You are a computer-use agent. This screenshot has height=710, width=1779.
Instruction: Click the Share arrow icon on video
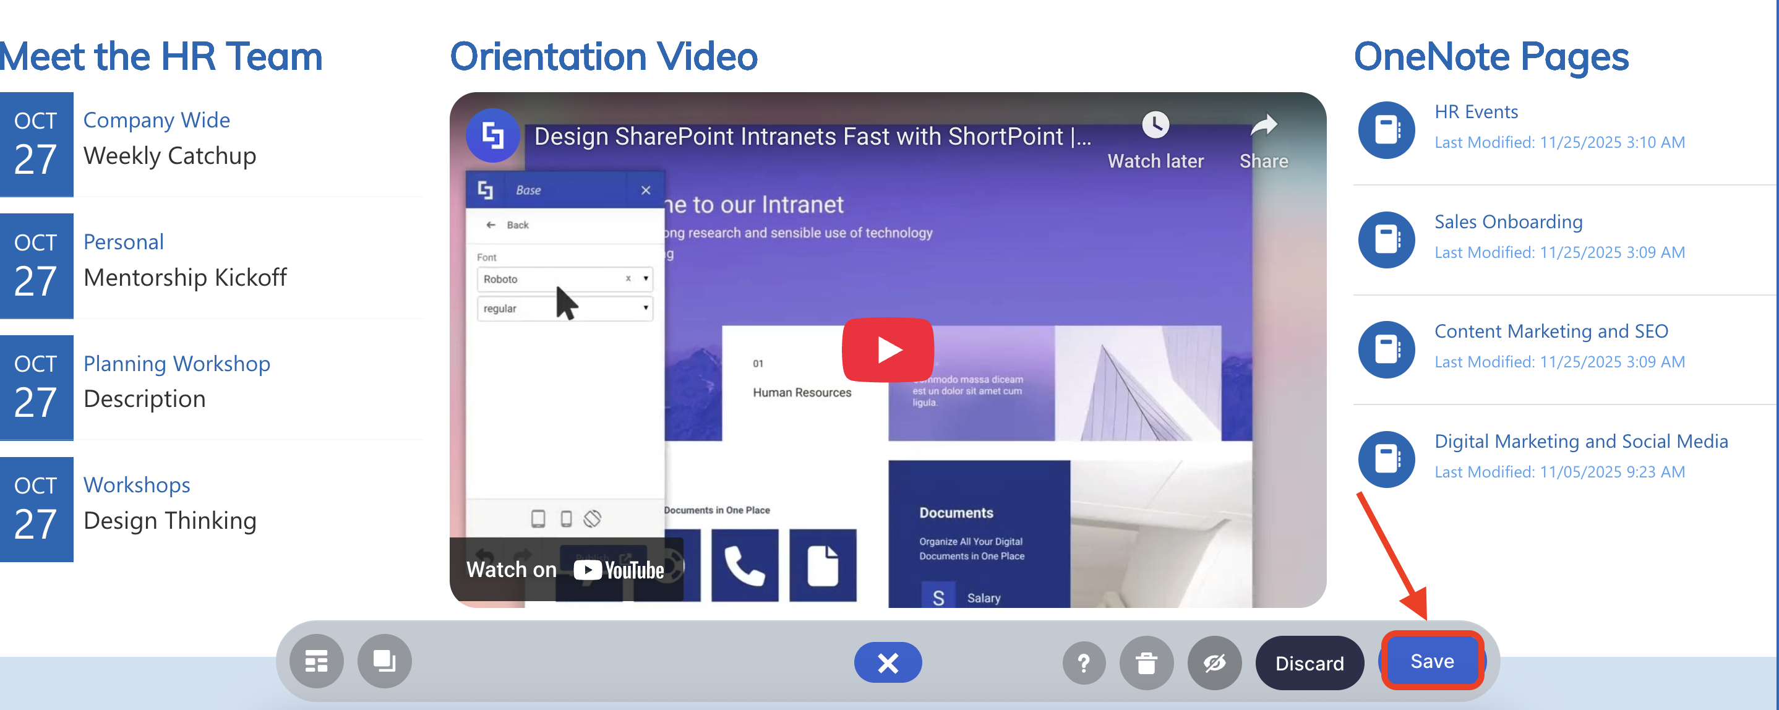click(x=1263, y=126)
